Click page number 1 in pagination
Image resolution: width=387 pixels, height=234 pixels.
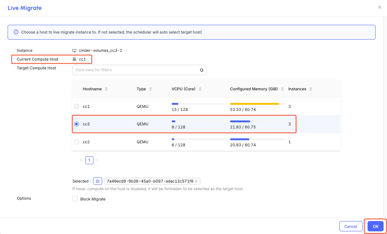tap(89, 160)
